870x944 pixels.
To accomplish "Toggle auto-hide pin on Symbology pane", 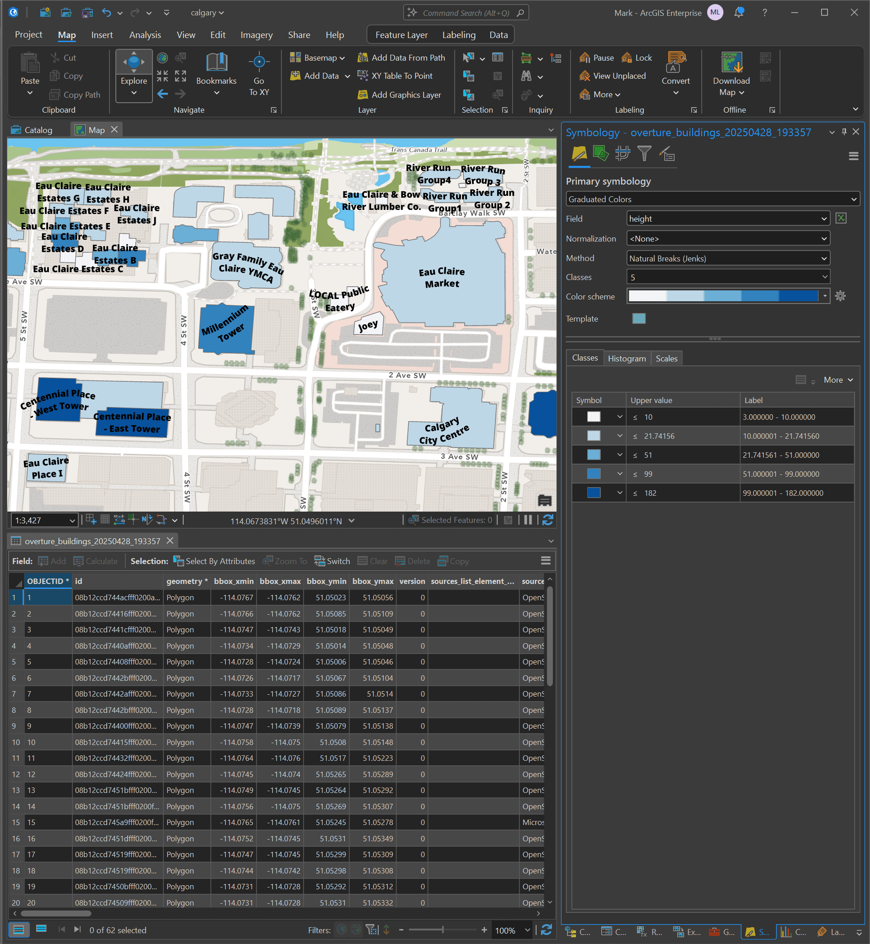I will coord(844,132).
